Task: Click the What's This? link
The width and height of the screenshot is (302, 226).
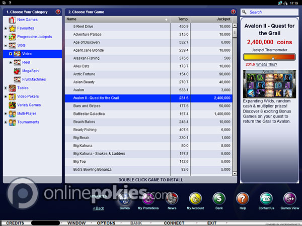Action: click(267, 64)
